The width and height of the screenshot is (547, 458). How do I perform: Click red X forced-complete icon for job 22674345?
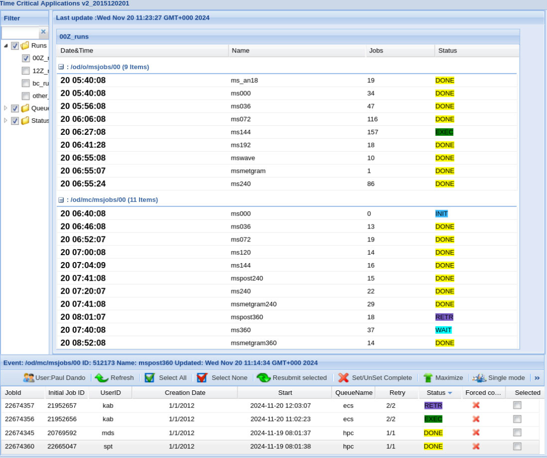point(476,432)
